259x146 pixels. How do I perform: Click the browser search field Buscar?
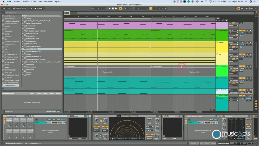[33, 13]
